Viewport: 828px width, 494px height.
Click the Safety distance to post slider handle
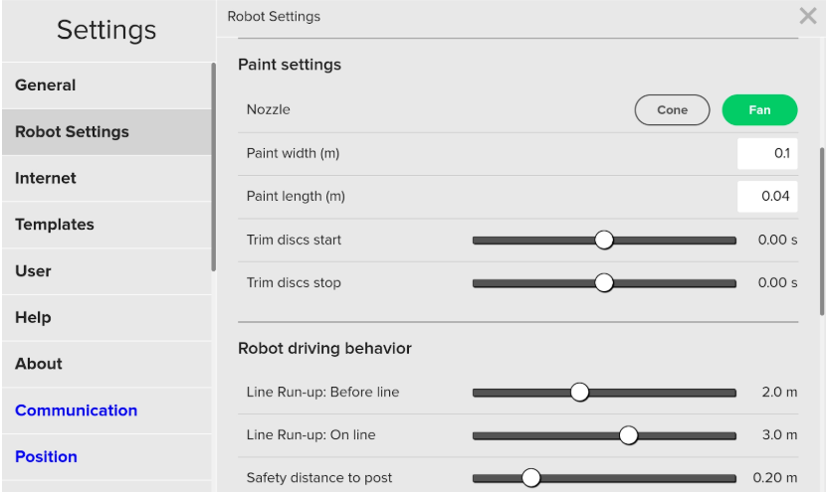coord(530,478)
